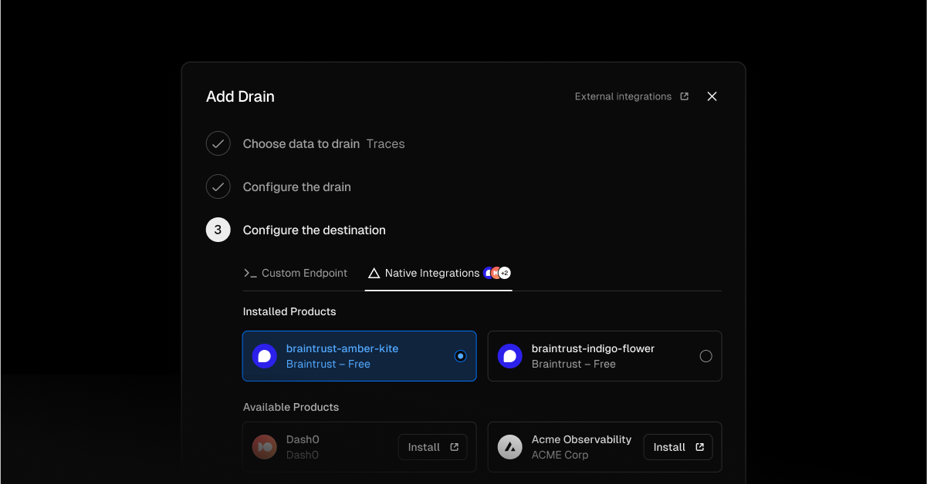Click the Dash0 product logo

tap(264, 447)
